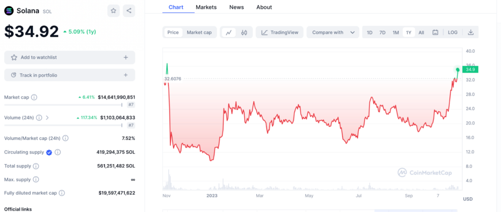Open the TradingView chart

[279, 33]
